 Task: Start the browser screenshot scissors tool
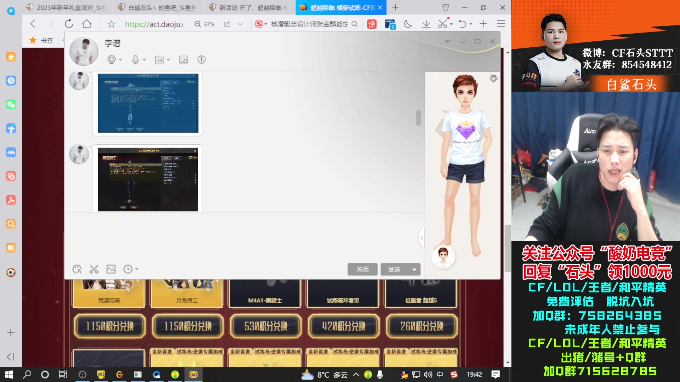point(442,24)
